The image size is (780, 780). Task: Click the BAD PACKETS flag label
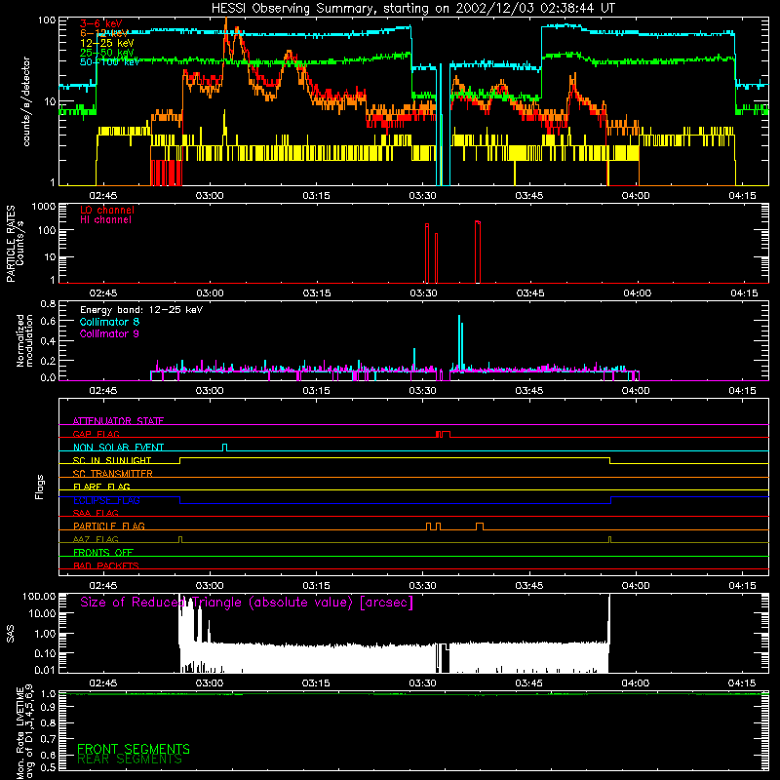click(106, 565)
